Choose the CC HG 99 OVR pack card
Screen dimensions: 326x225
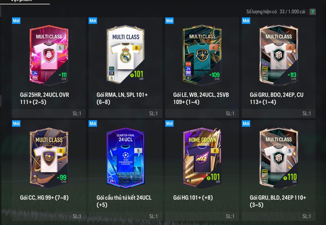(49, 158)
